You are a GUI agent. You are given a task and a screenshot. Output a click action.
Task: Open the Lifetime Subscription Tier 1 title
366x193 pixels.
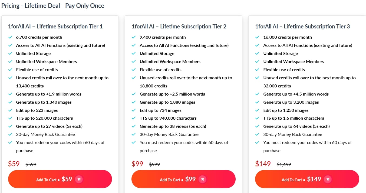[55, 27]
